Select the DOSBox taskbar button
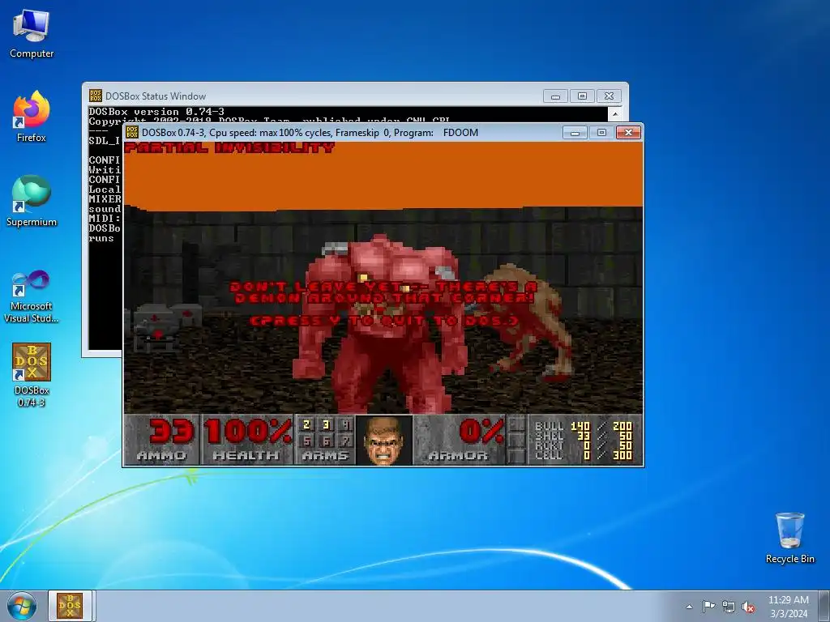 pyautogui.click(x=71, y=606)
